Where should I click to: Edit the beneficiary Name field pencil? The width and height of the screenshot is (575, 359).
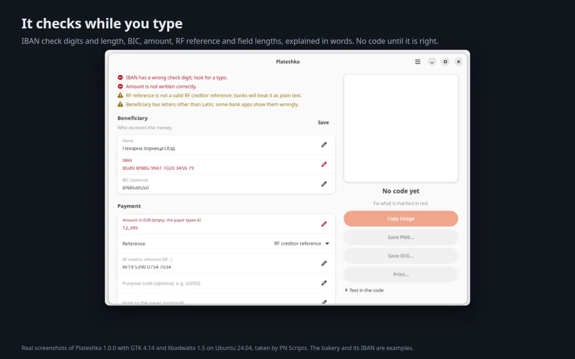pos(324,144)
